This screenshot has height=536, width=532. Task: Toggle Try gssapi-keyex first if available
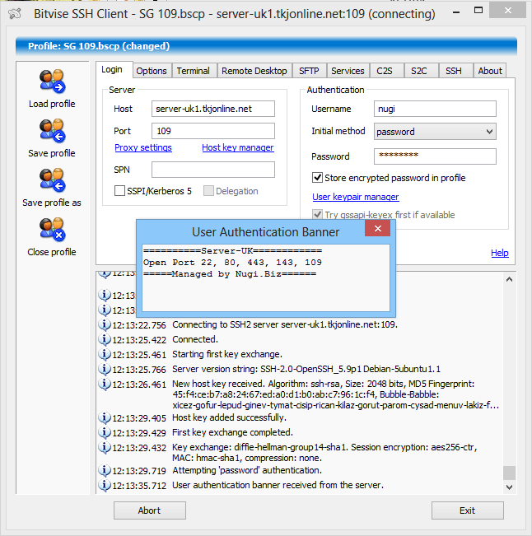point(317,215)
